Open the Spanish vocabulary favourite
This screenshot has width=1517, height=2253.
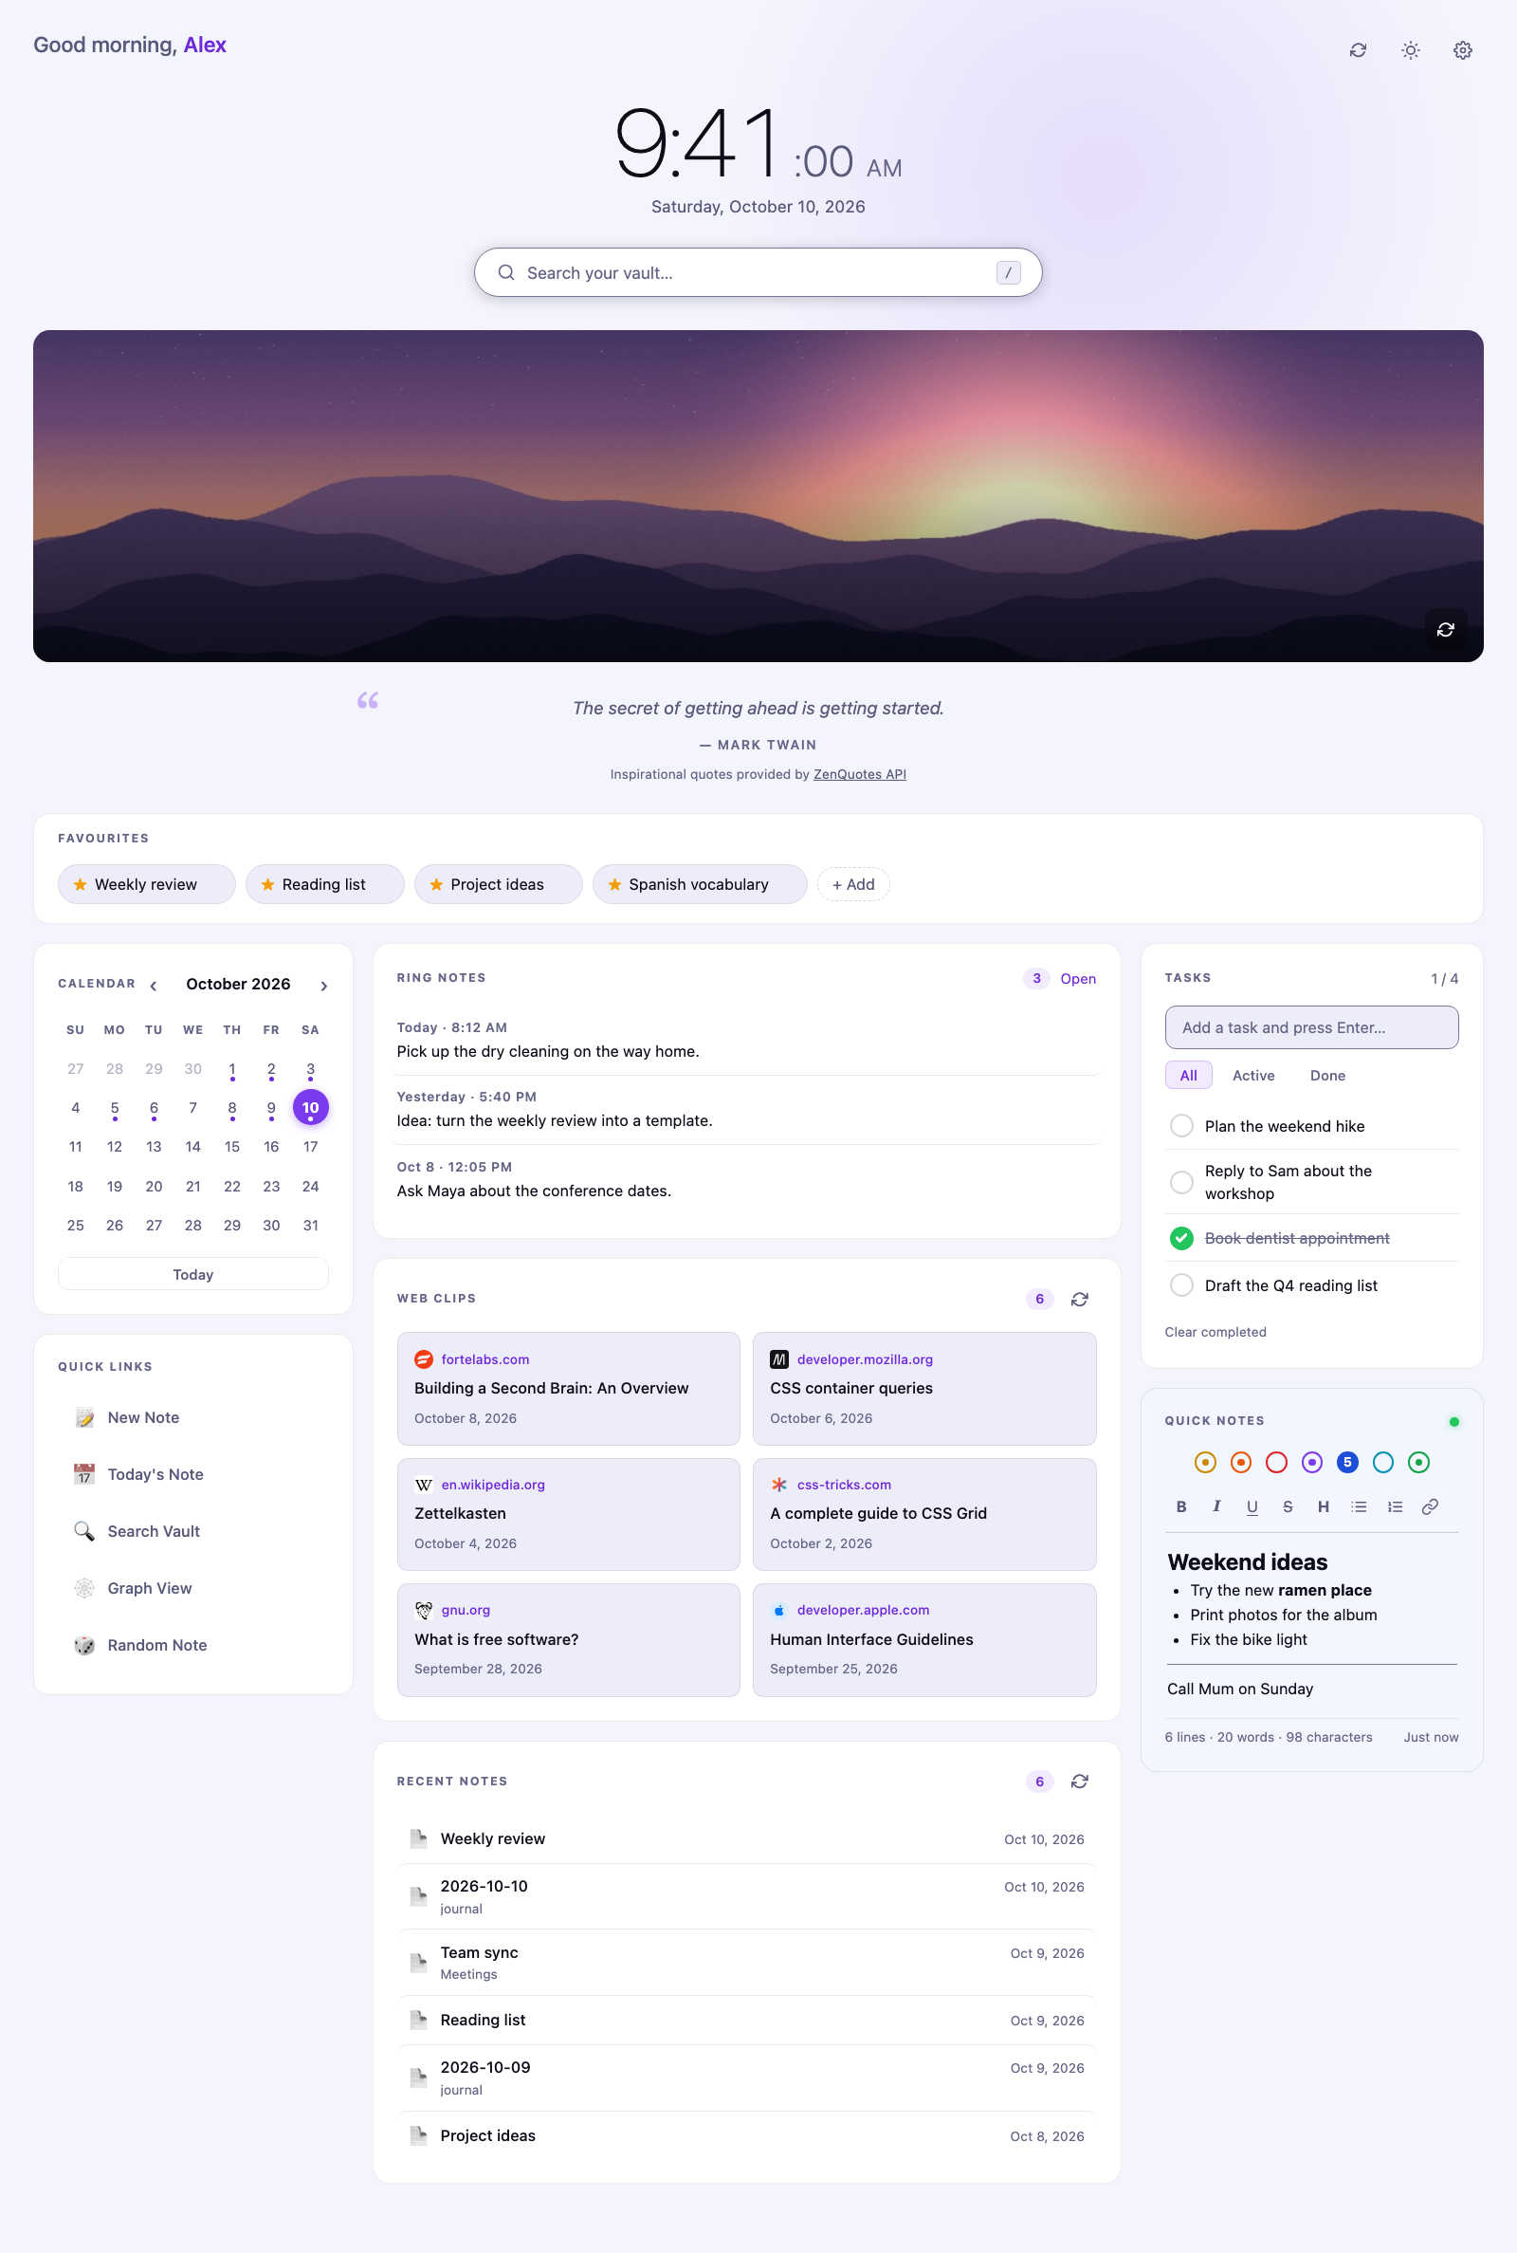point(700,884)
